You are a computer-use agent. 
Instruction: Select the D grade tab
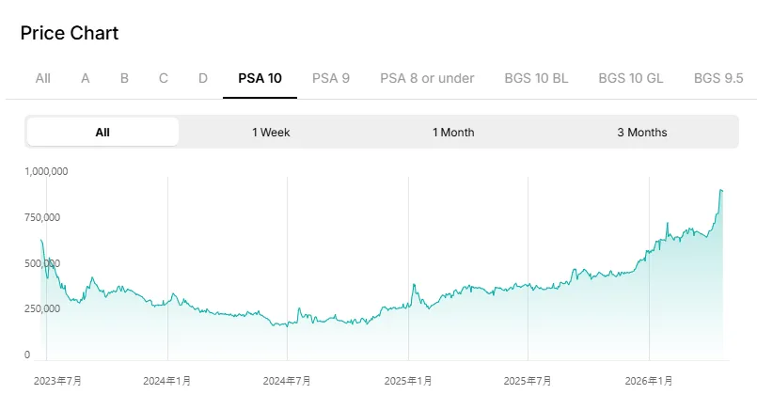pyautogui.click(x=203, y=78)
